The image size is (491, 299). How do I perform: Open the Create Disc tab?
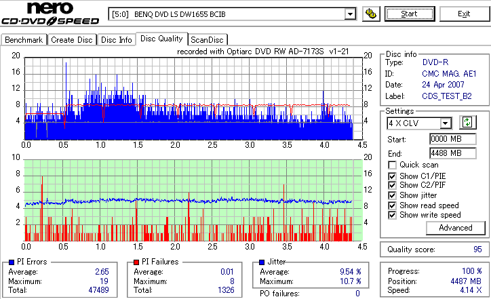pos(72,40)
